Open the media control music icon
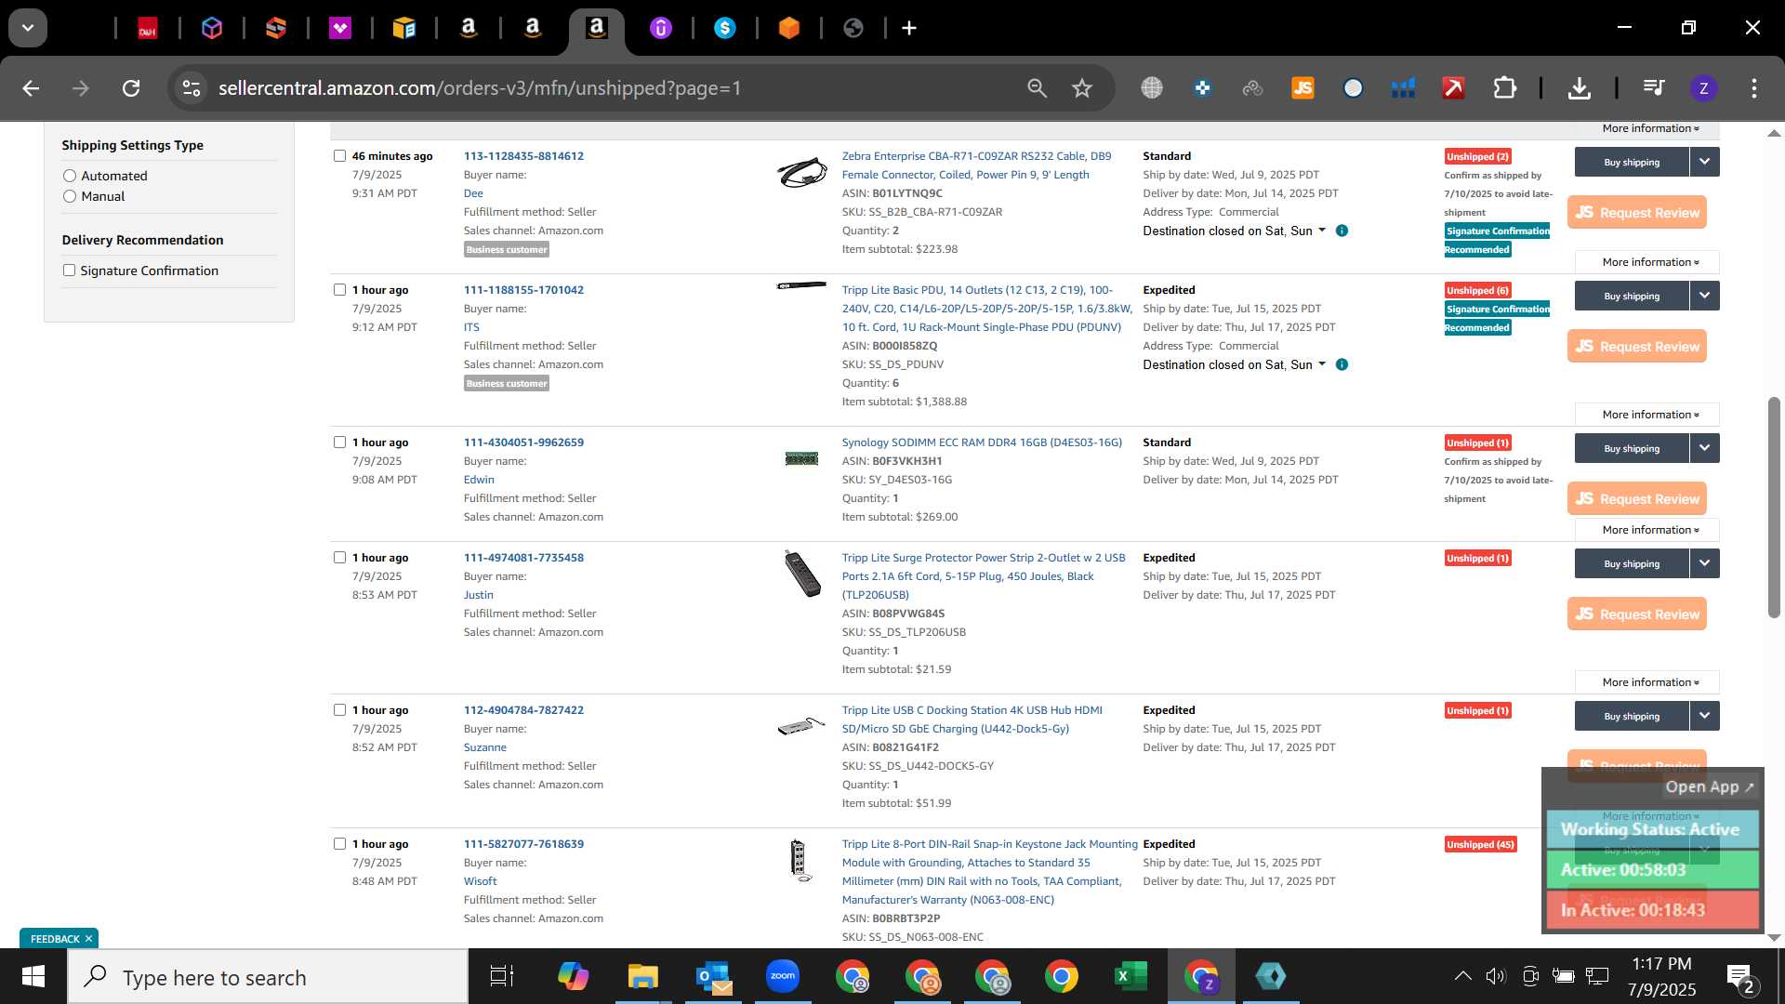 (x=1653, y=88)
